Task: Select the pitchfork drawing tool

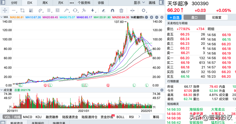Action: click(84, 11)
